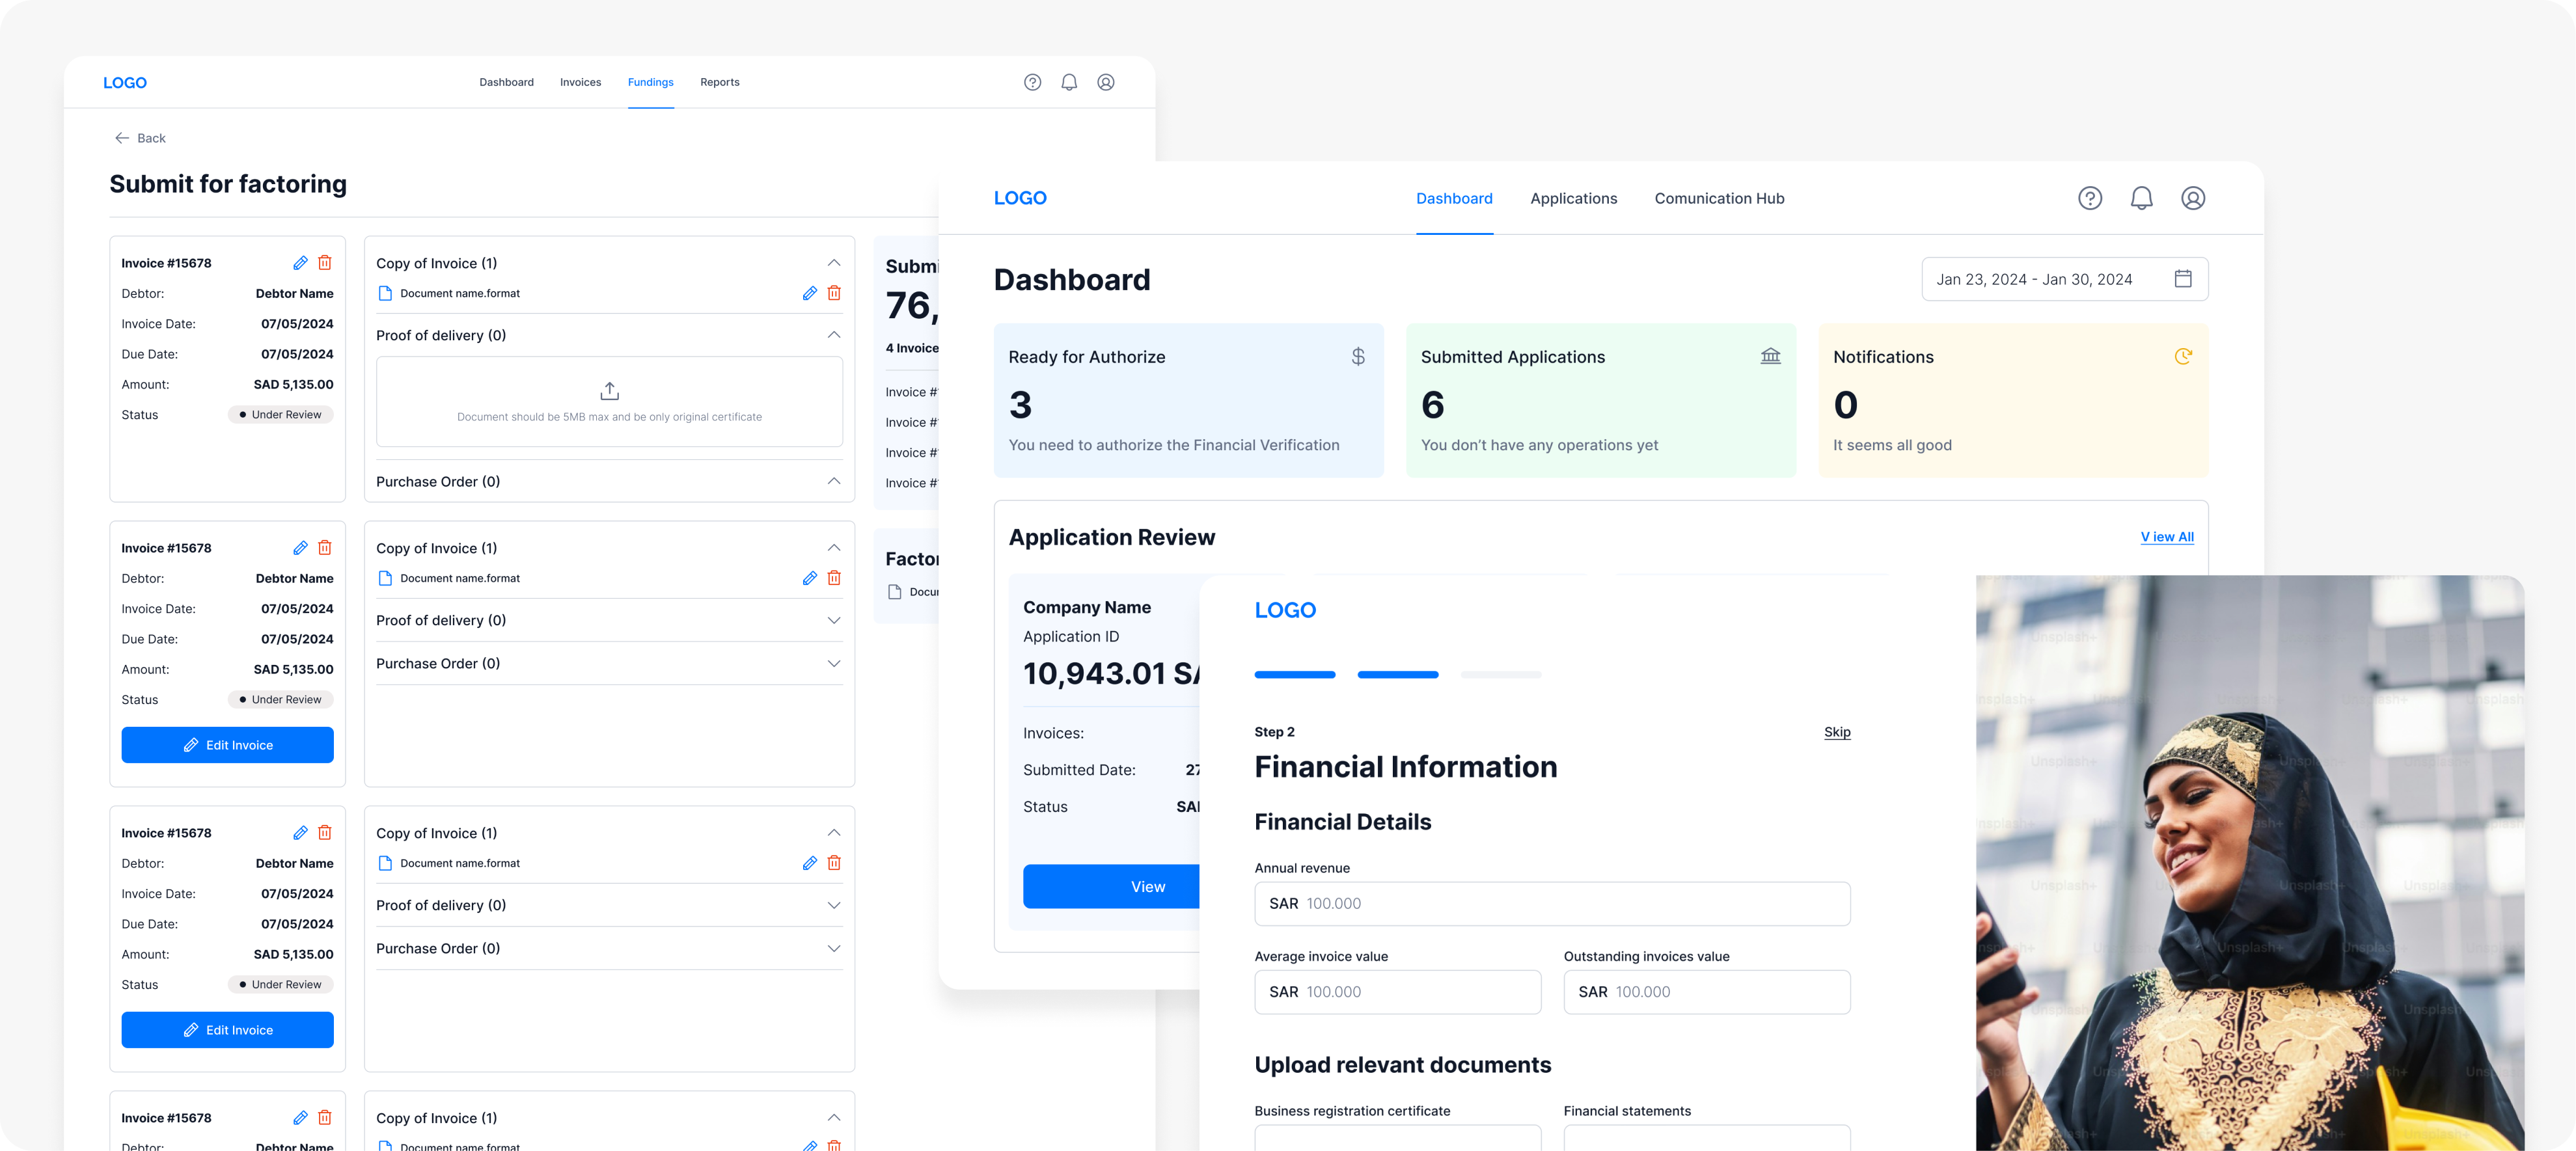
Task: Click the bank icon on Submitted Applications card
Action: [x=1770, y=356]
